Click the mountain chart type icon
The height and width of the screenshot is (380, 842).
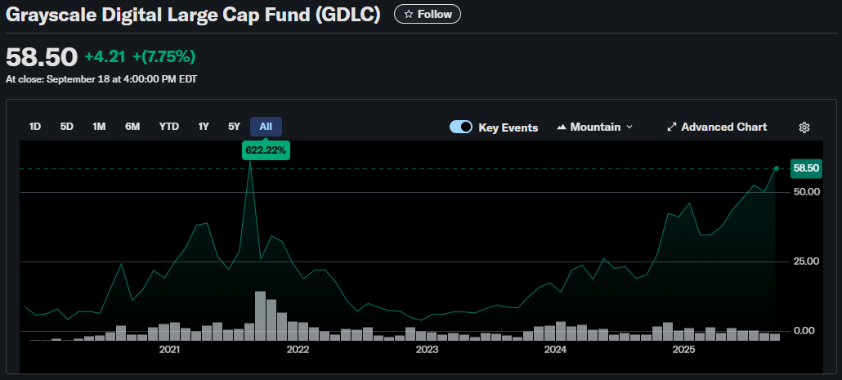(x=562, y=127)
